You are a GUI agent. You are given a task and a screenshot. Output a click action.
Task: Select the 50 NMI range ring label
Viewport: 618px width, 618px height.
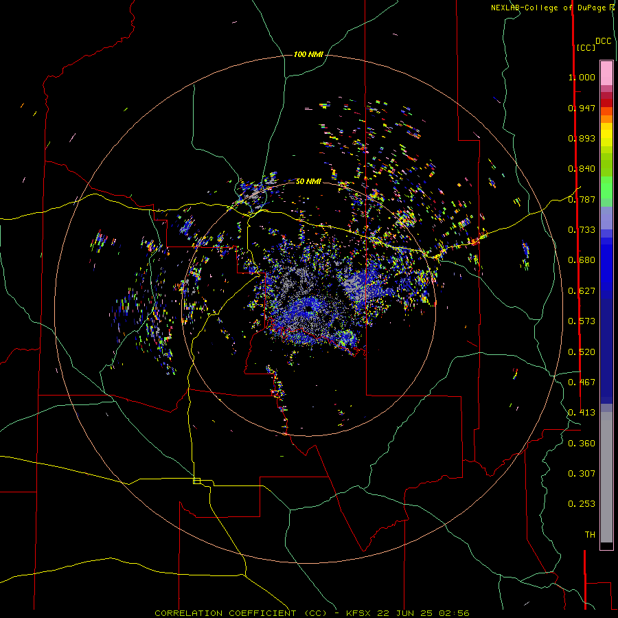308,181
